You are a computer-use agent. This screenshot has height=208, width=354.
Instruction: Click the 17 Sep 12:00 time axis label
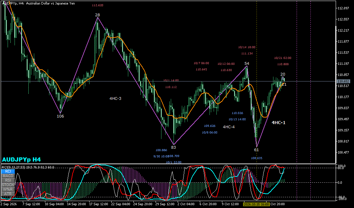99,204
